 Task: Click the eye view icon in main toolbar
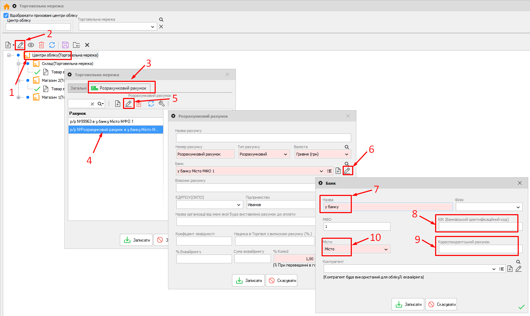(31, 45)
